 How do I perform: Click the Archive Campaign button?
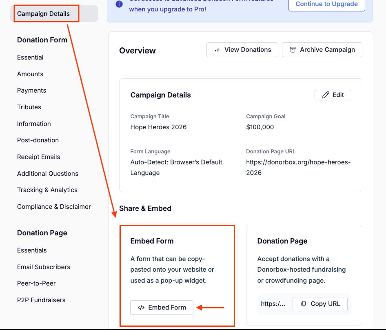pyautogui.click(x=322, y=50)
